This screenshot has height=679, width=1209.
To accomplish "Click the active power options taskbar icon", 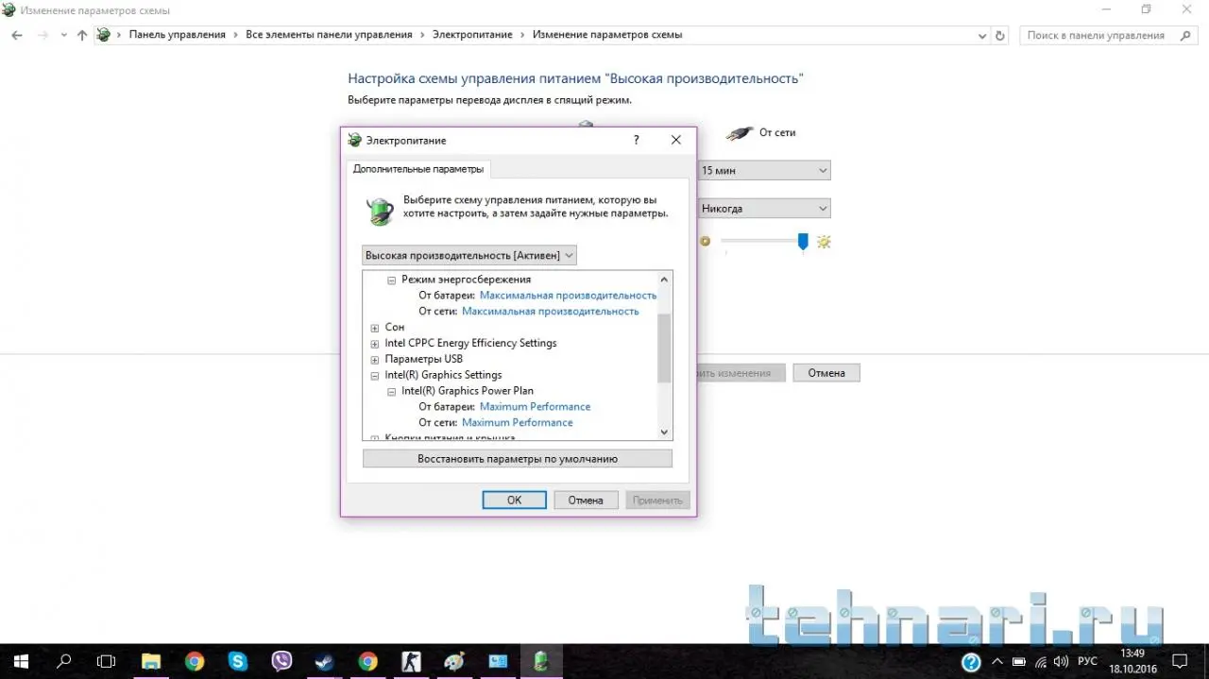I will (x=542, y=661).
